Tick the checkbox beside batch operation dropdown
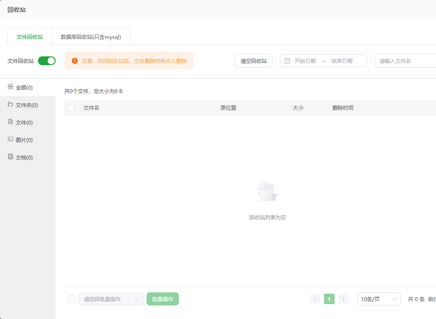The width and height of the screenshot is (436, 319). pyautogui.click(x=72, y=299)
